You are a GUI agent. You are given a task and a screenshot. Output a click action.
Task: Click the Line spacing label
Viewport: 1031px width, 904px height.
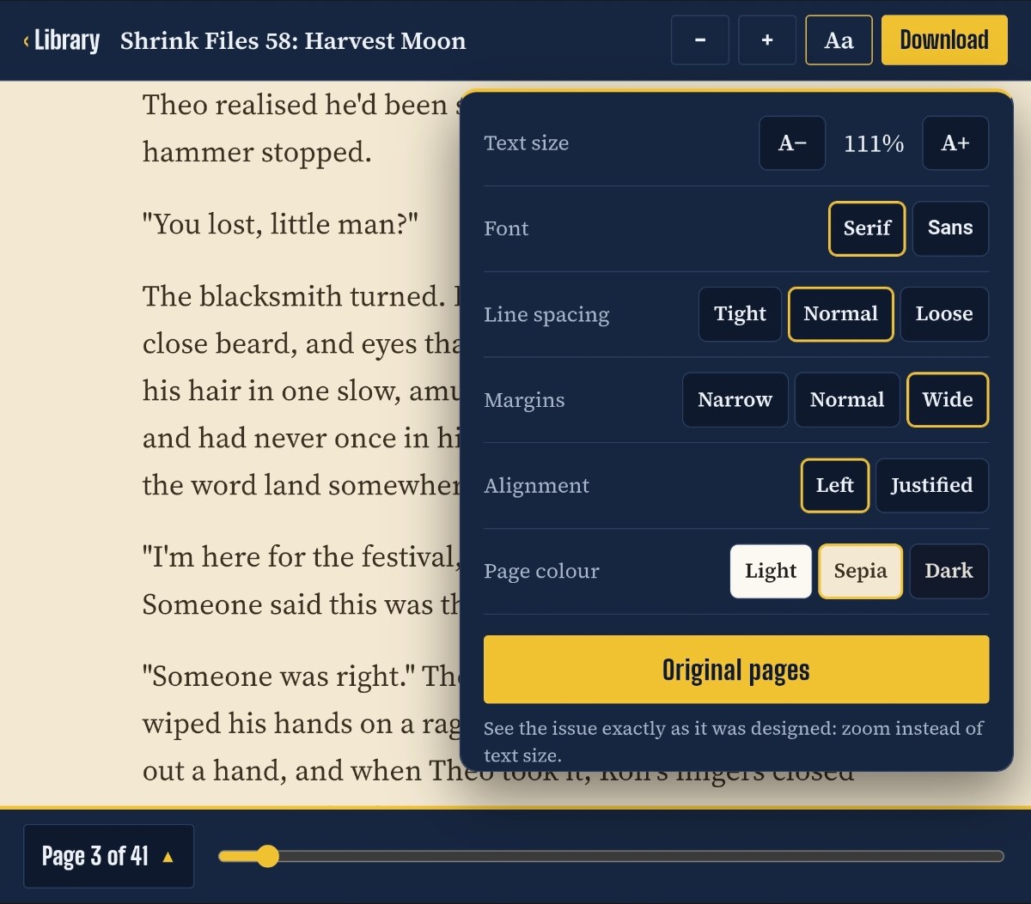(546, 315)
